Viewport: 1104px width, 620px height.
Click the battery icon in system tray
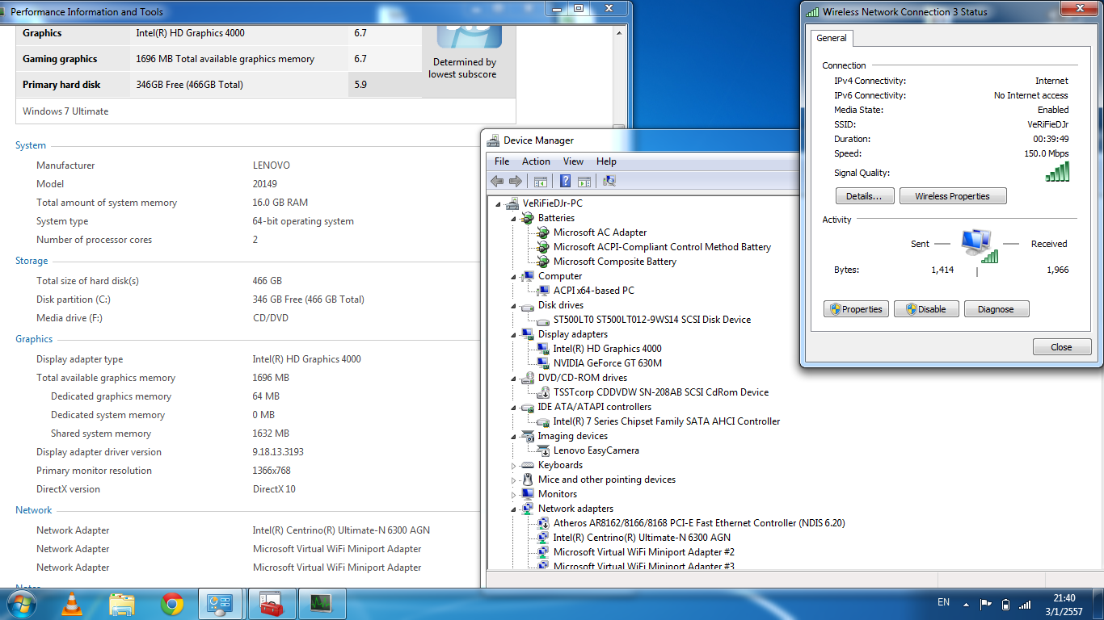pyautogui.click(x=1005, y=604)
